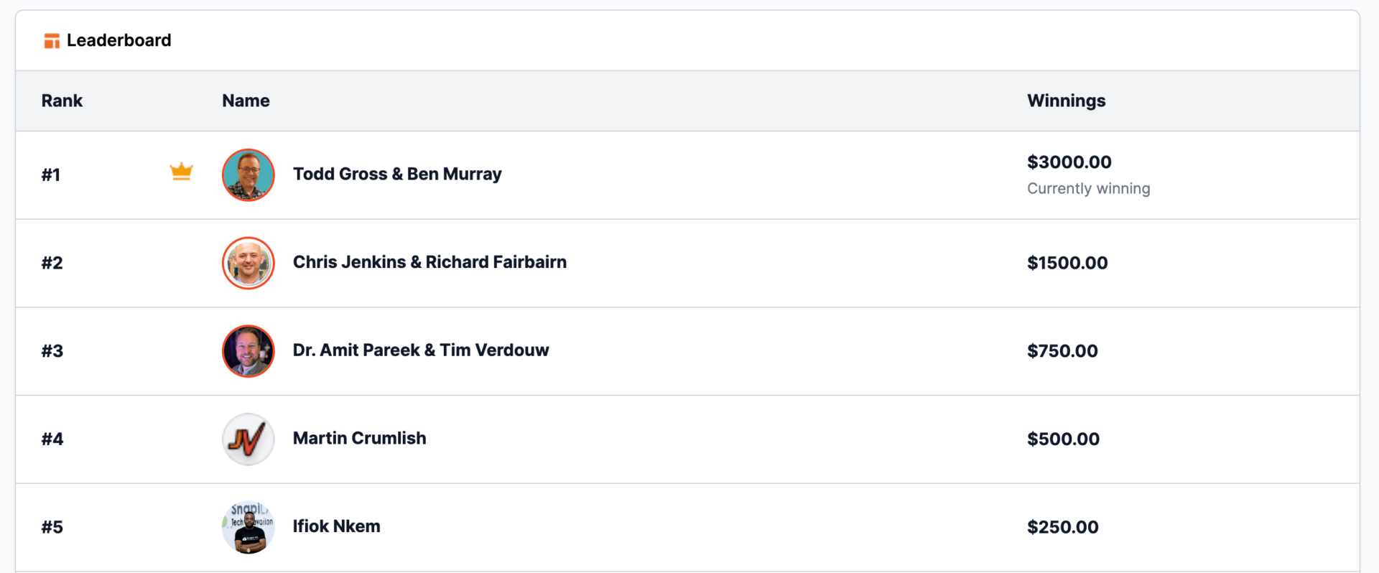Click the #5 rank number

click(52, 528)
